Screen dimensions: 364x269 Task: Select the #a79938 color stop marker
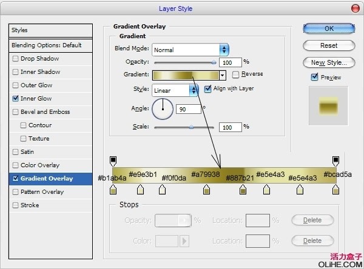(206, 191)
